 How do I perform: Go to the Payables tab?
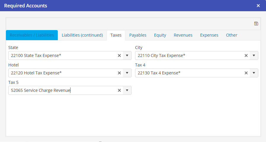[138, 35]
